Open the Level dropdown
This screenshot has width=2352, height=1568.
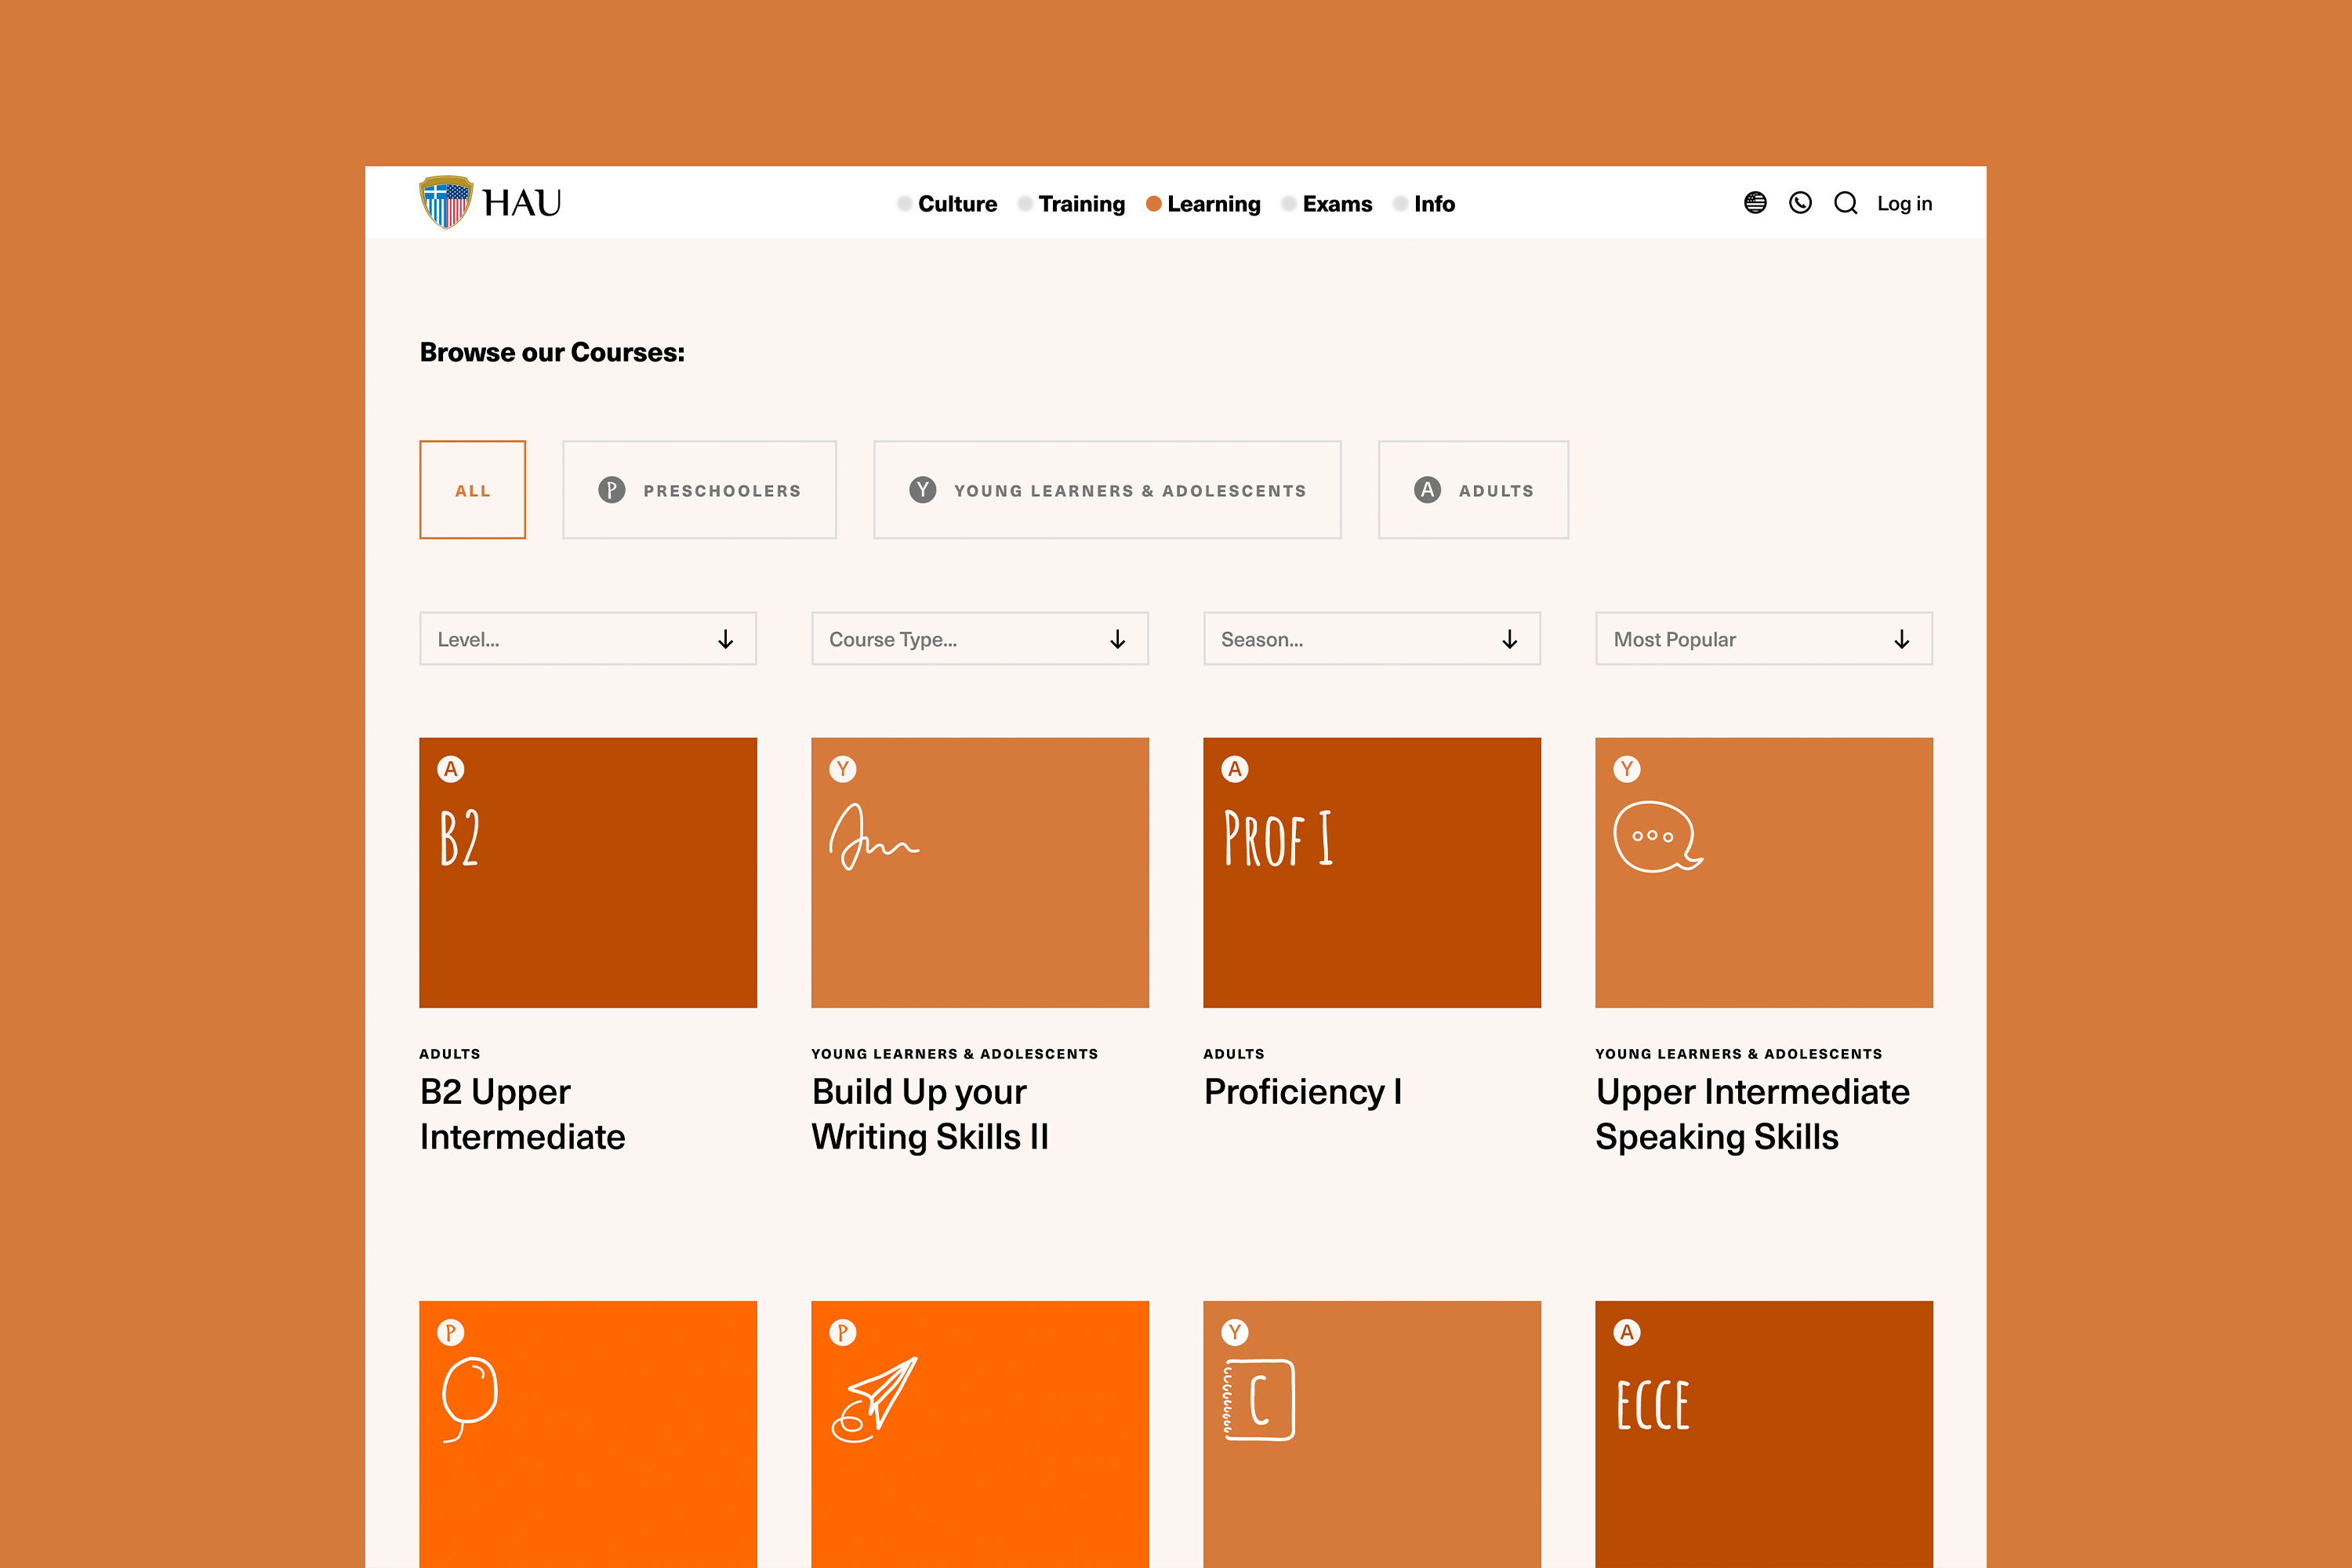[x=588, y=639]
